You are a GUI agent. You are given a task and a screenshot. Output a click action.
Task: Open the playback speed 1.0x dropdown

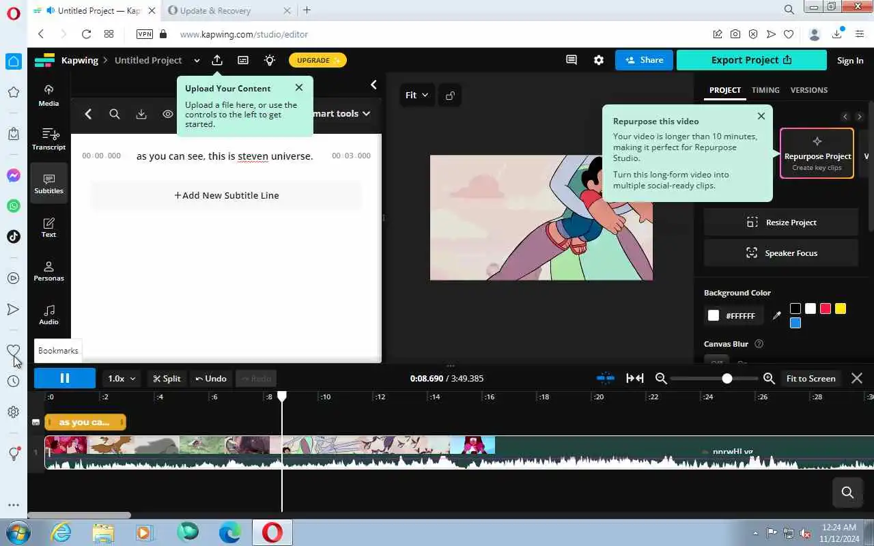pyautogui.click(x=122, y=378)
